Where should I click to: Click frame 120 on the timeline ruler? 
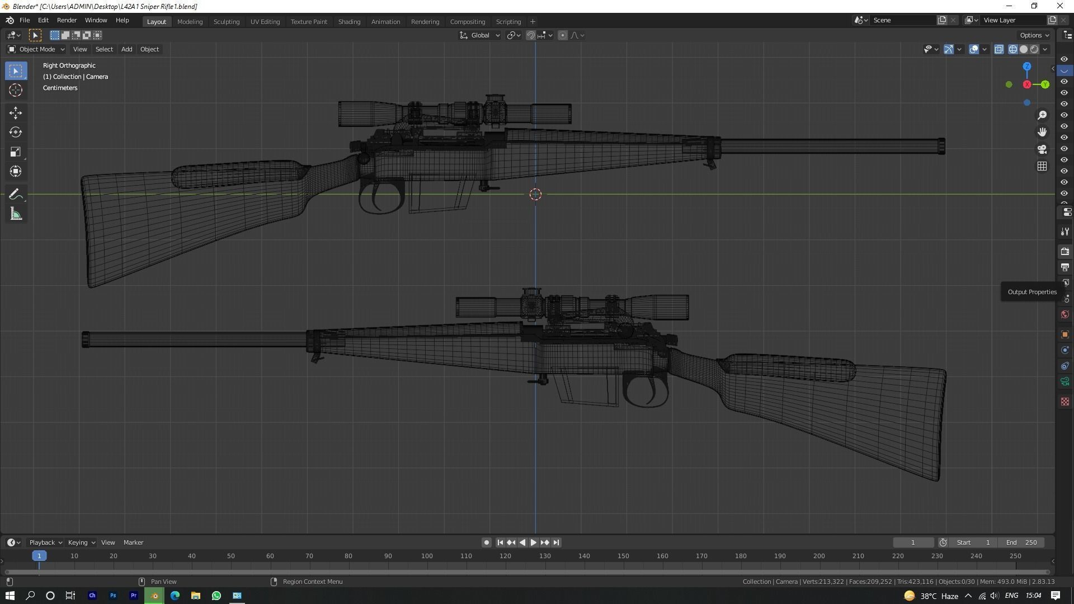505,556
